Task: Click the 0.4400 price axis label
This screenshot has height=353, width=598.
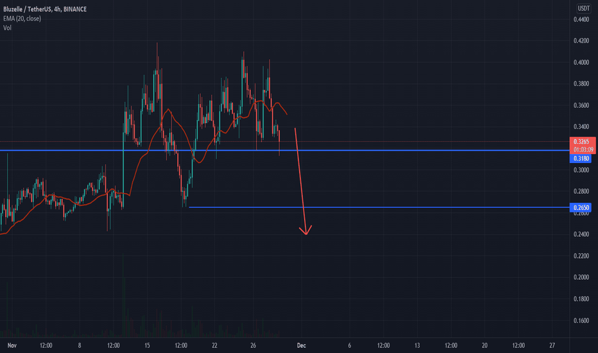Action: click(x=581, y=19)
